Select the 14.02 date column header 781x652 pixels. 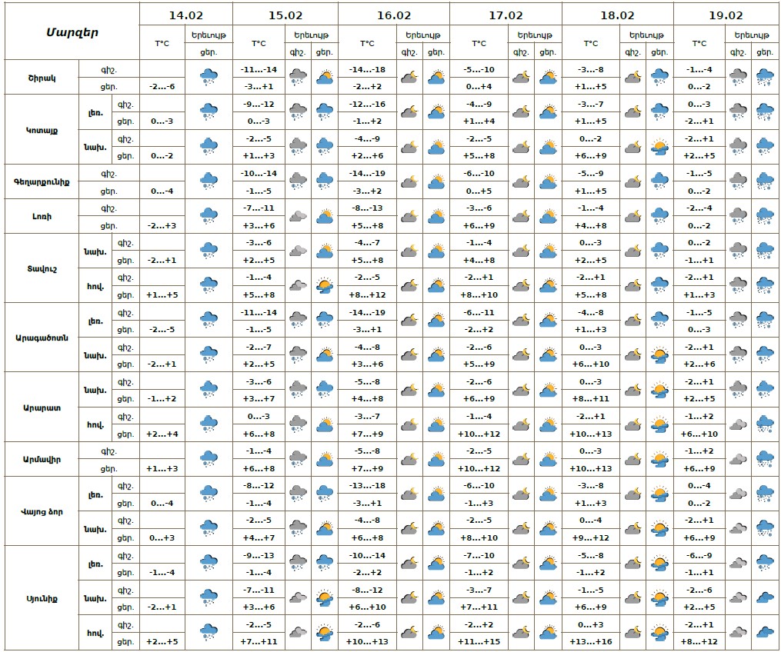[x=185, y=15]
